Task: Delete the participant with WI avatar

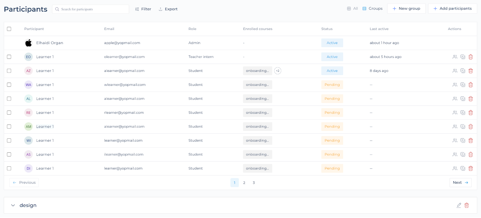Action: click(471, 141)
